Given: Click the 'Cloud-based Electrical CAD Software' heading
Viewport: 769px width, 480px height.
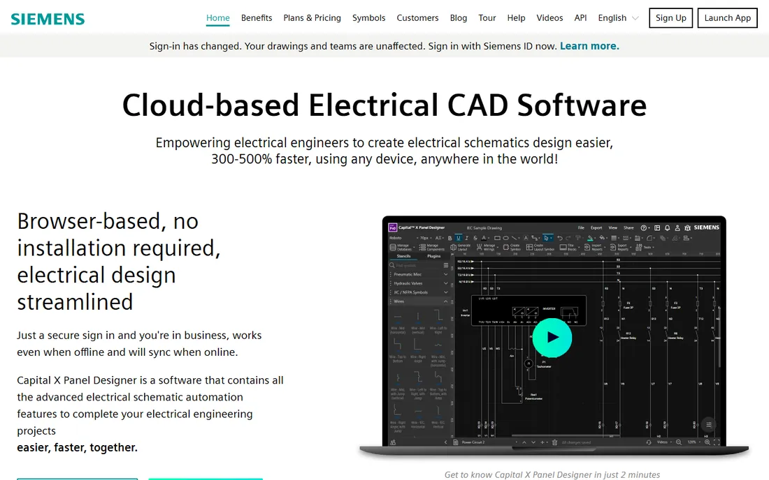Looking at the screenshot, I should (x=384, y=105).
